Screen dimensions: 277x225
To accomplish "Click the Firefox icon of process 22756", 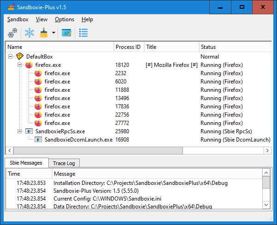I will tap(38, 115).
